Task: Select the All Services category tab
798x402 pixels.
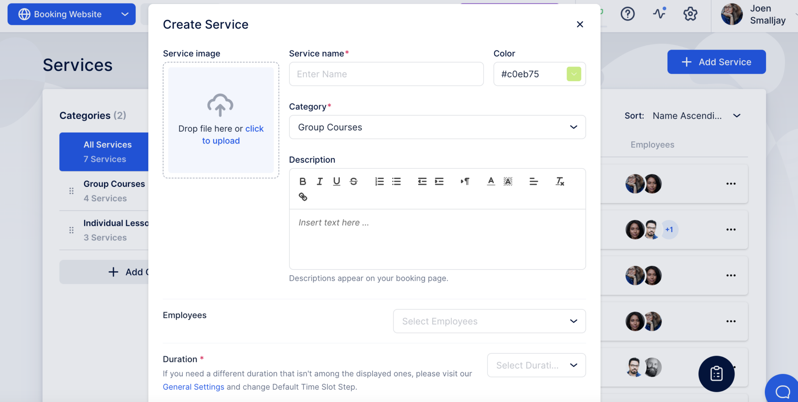Action: tap(108, 152)
